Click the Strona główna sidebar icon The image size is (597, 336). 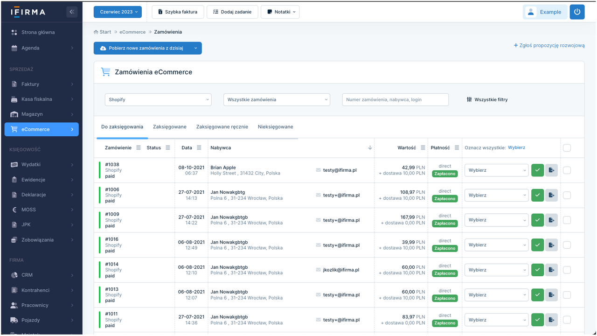(14, 33)
